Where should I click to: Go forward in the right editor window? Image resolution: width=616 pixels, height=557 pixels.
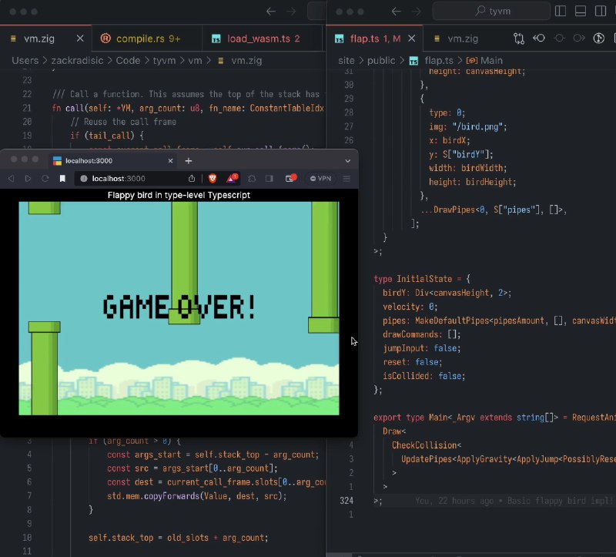click(x=416, y=12)
